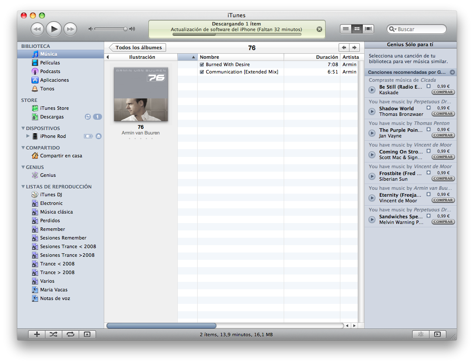Switch to Cover Flow view
The image size is (474, 364).
368,29
